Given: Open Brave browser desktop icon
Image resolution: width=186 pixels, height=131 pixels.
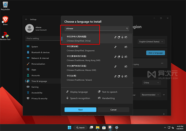Looking at the screenshot, I should pos(5,20).
